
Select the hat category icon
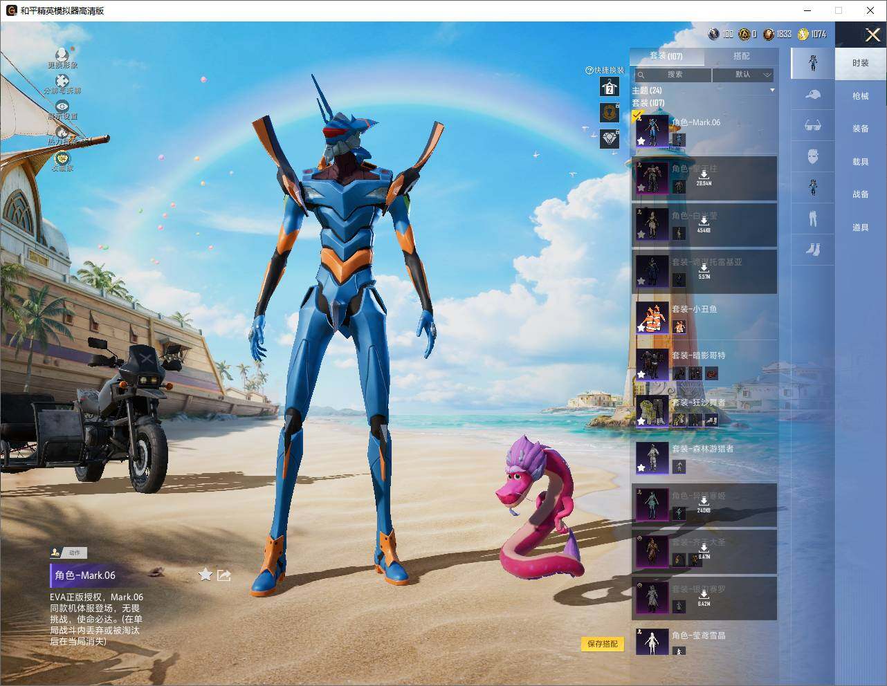[x=813, y=95]
